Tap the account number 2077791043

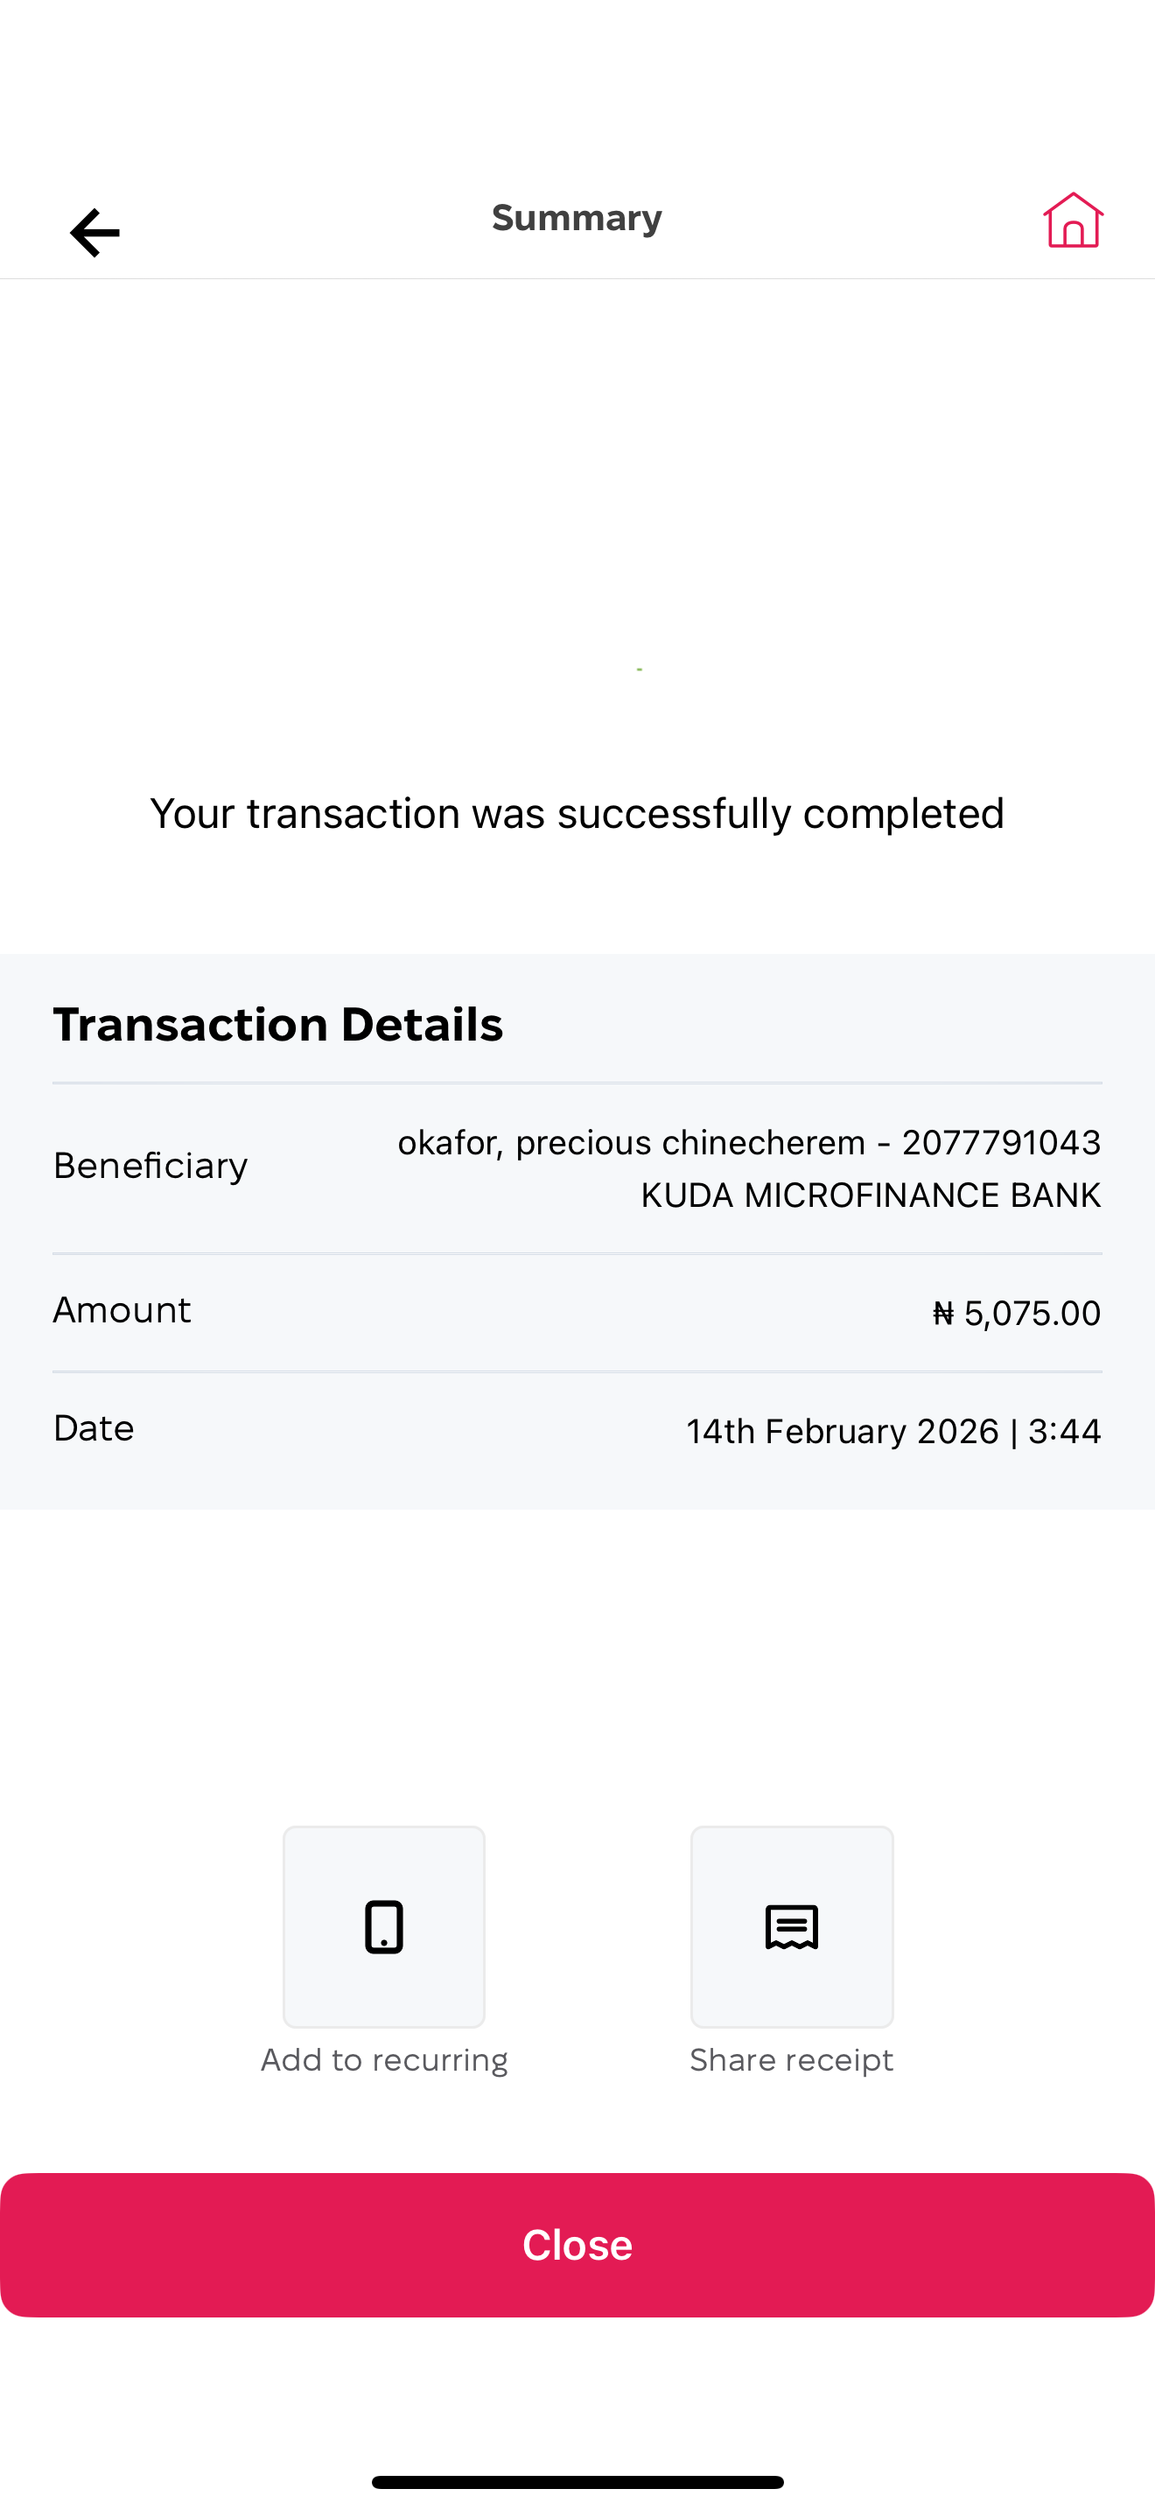click(1001, 1142)
